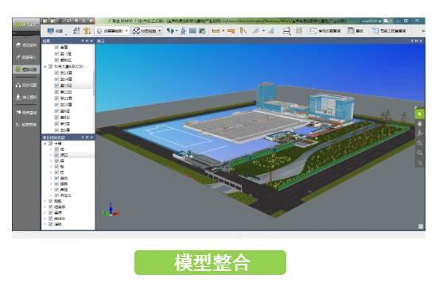Click the section-cut box icon in toolbar
The image size is (439, 286).
(x=286, y=31)
